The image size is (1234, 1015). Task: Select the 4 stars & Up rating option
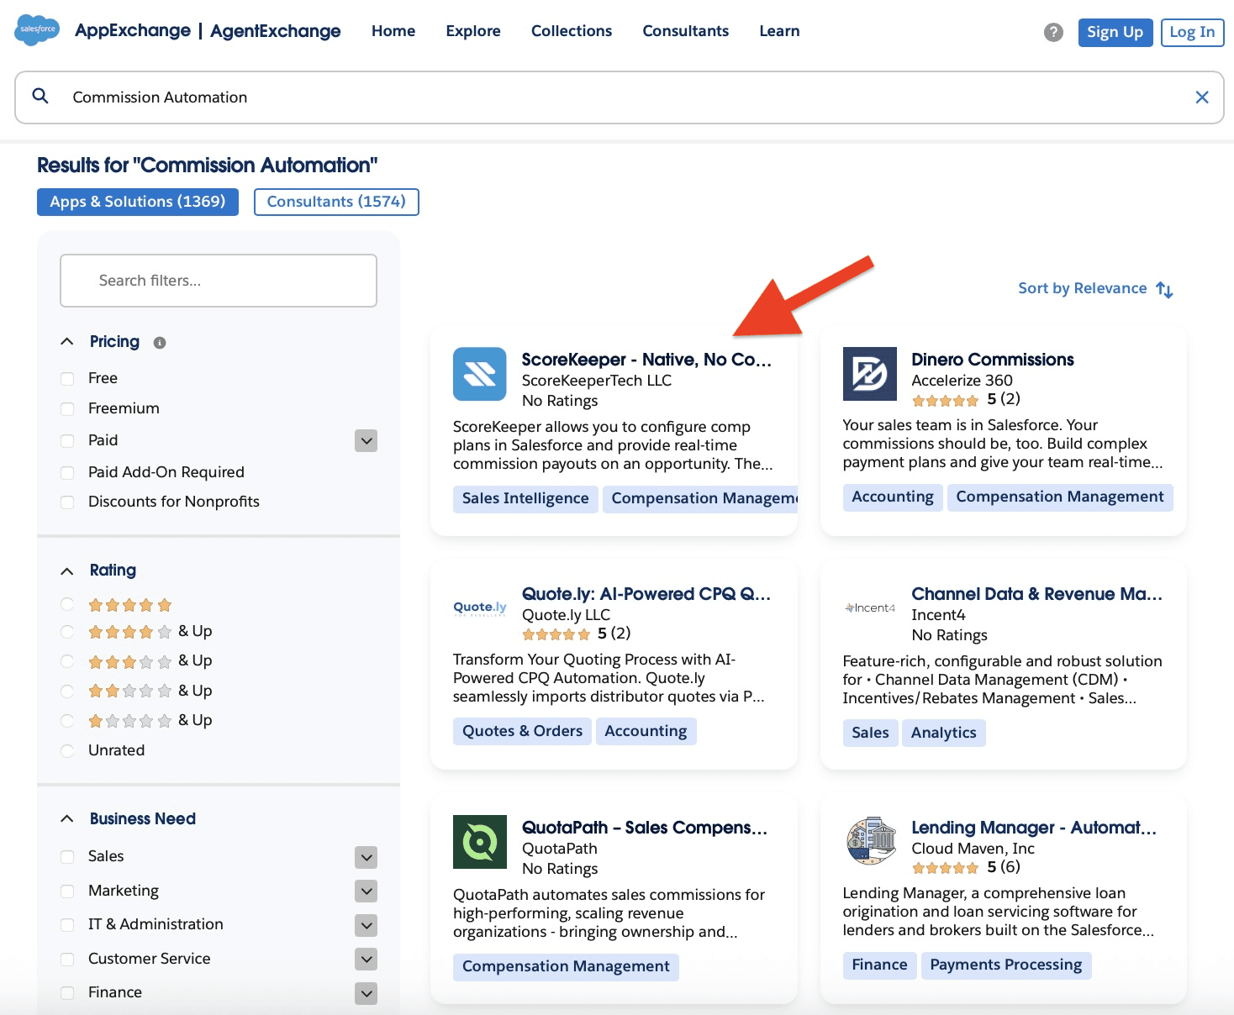67,632
